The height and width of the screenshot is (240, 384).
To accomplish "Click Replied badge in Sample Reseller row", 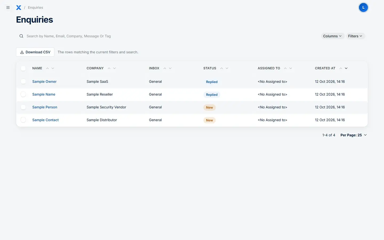I will coord(212,95).
